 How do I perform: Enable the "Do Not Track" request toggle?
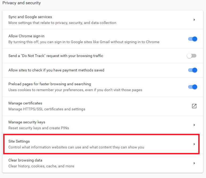pos(192,56)
